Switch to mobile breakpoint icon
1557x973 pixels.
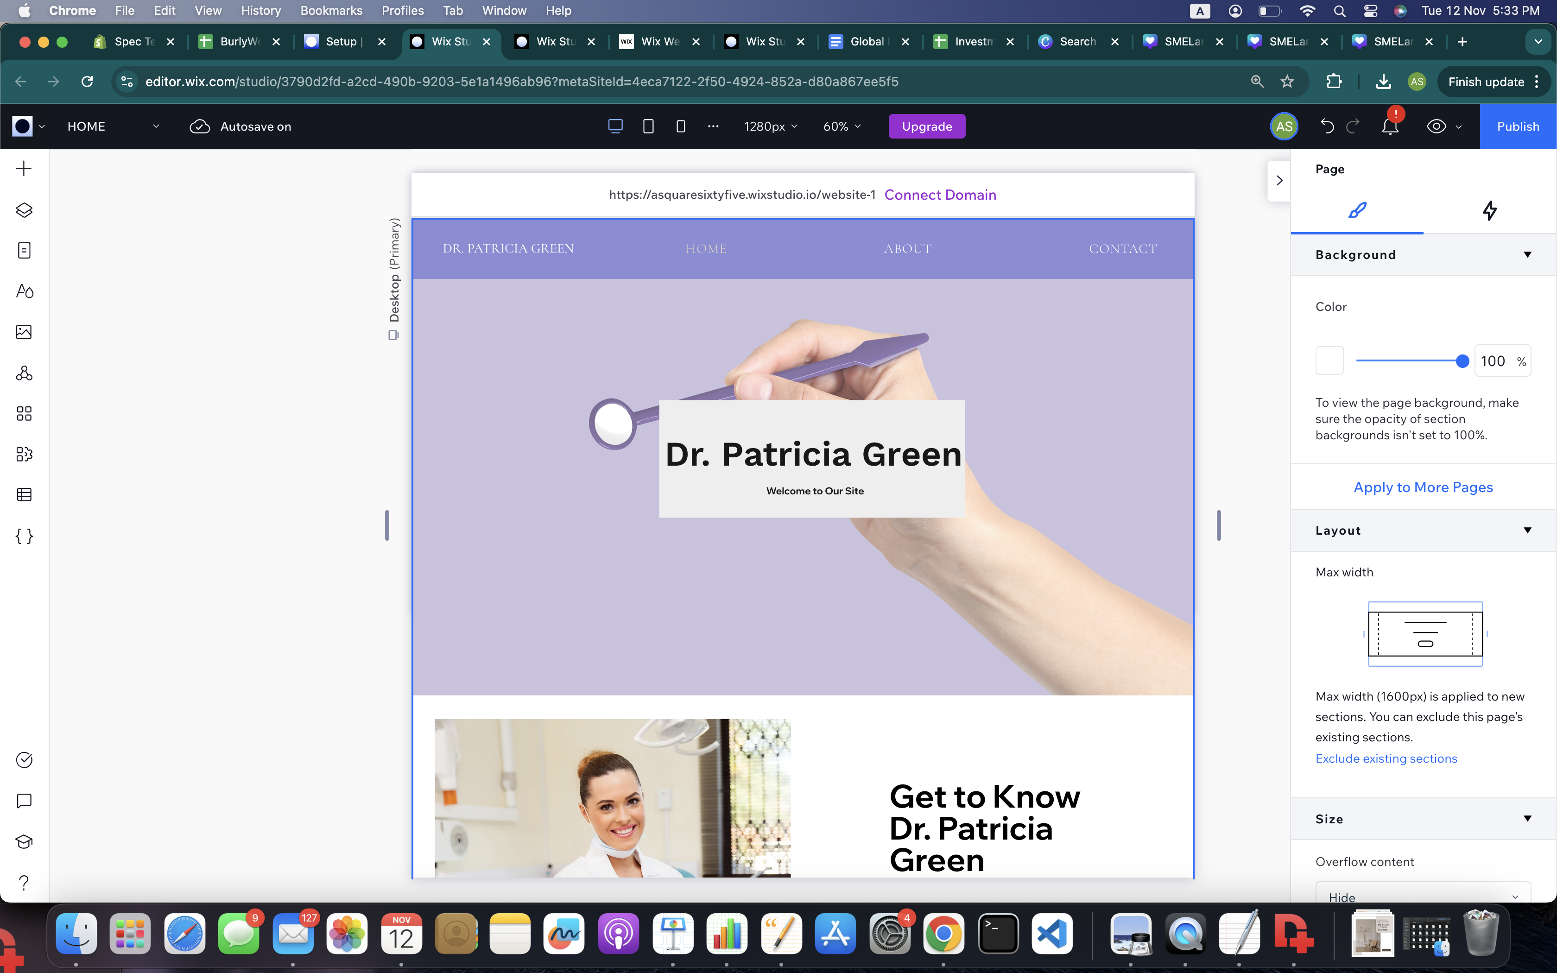pos(681,126)
